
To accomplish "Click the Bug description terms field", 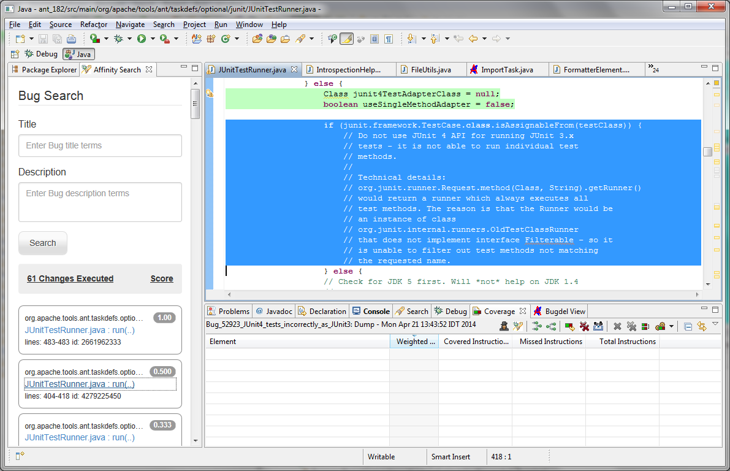I will click(100, 202).
